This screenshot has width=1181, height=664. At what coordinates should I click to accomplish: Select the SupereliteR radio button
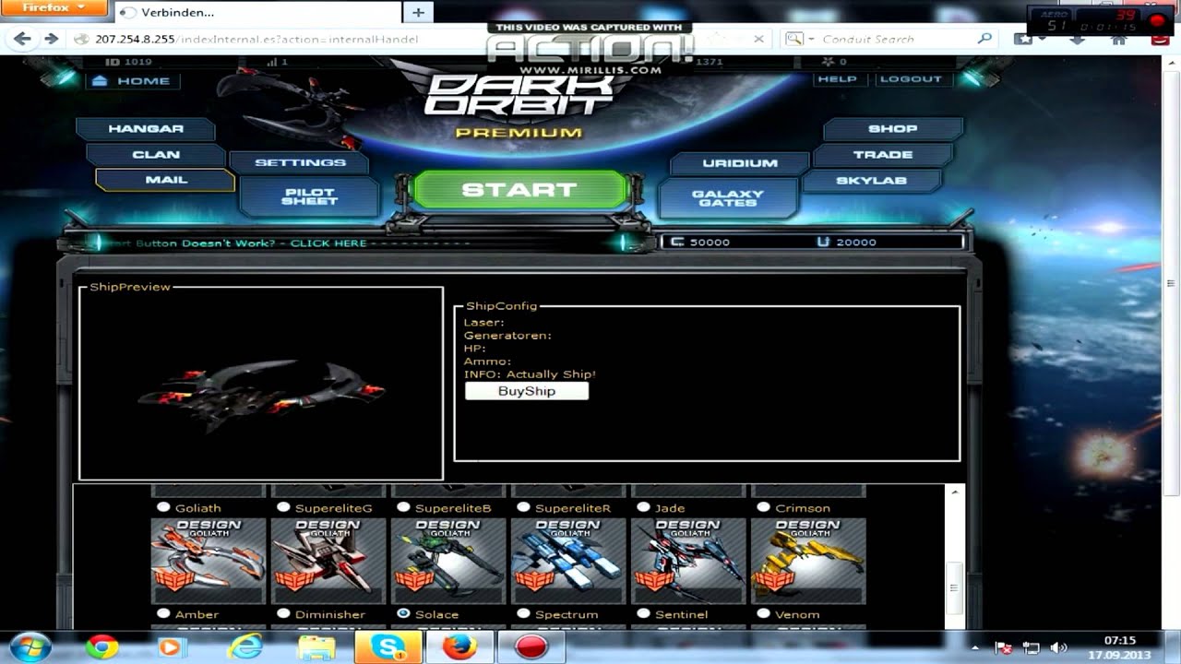click(x=523, y=507)
